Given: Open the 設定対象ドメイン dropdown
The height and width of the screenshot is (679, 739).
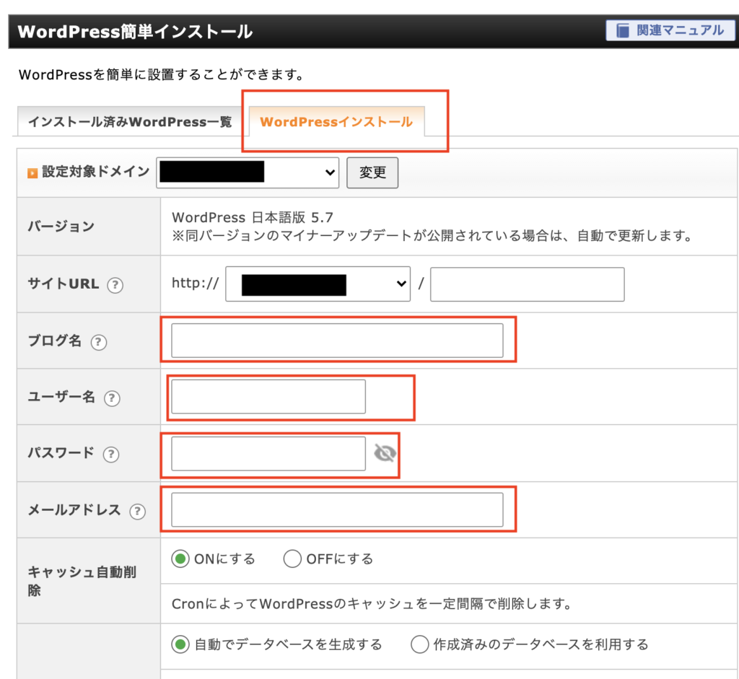Looking at the screenshot, I should 248,172.
